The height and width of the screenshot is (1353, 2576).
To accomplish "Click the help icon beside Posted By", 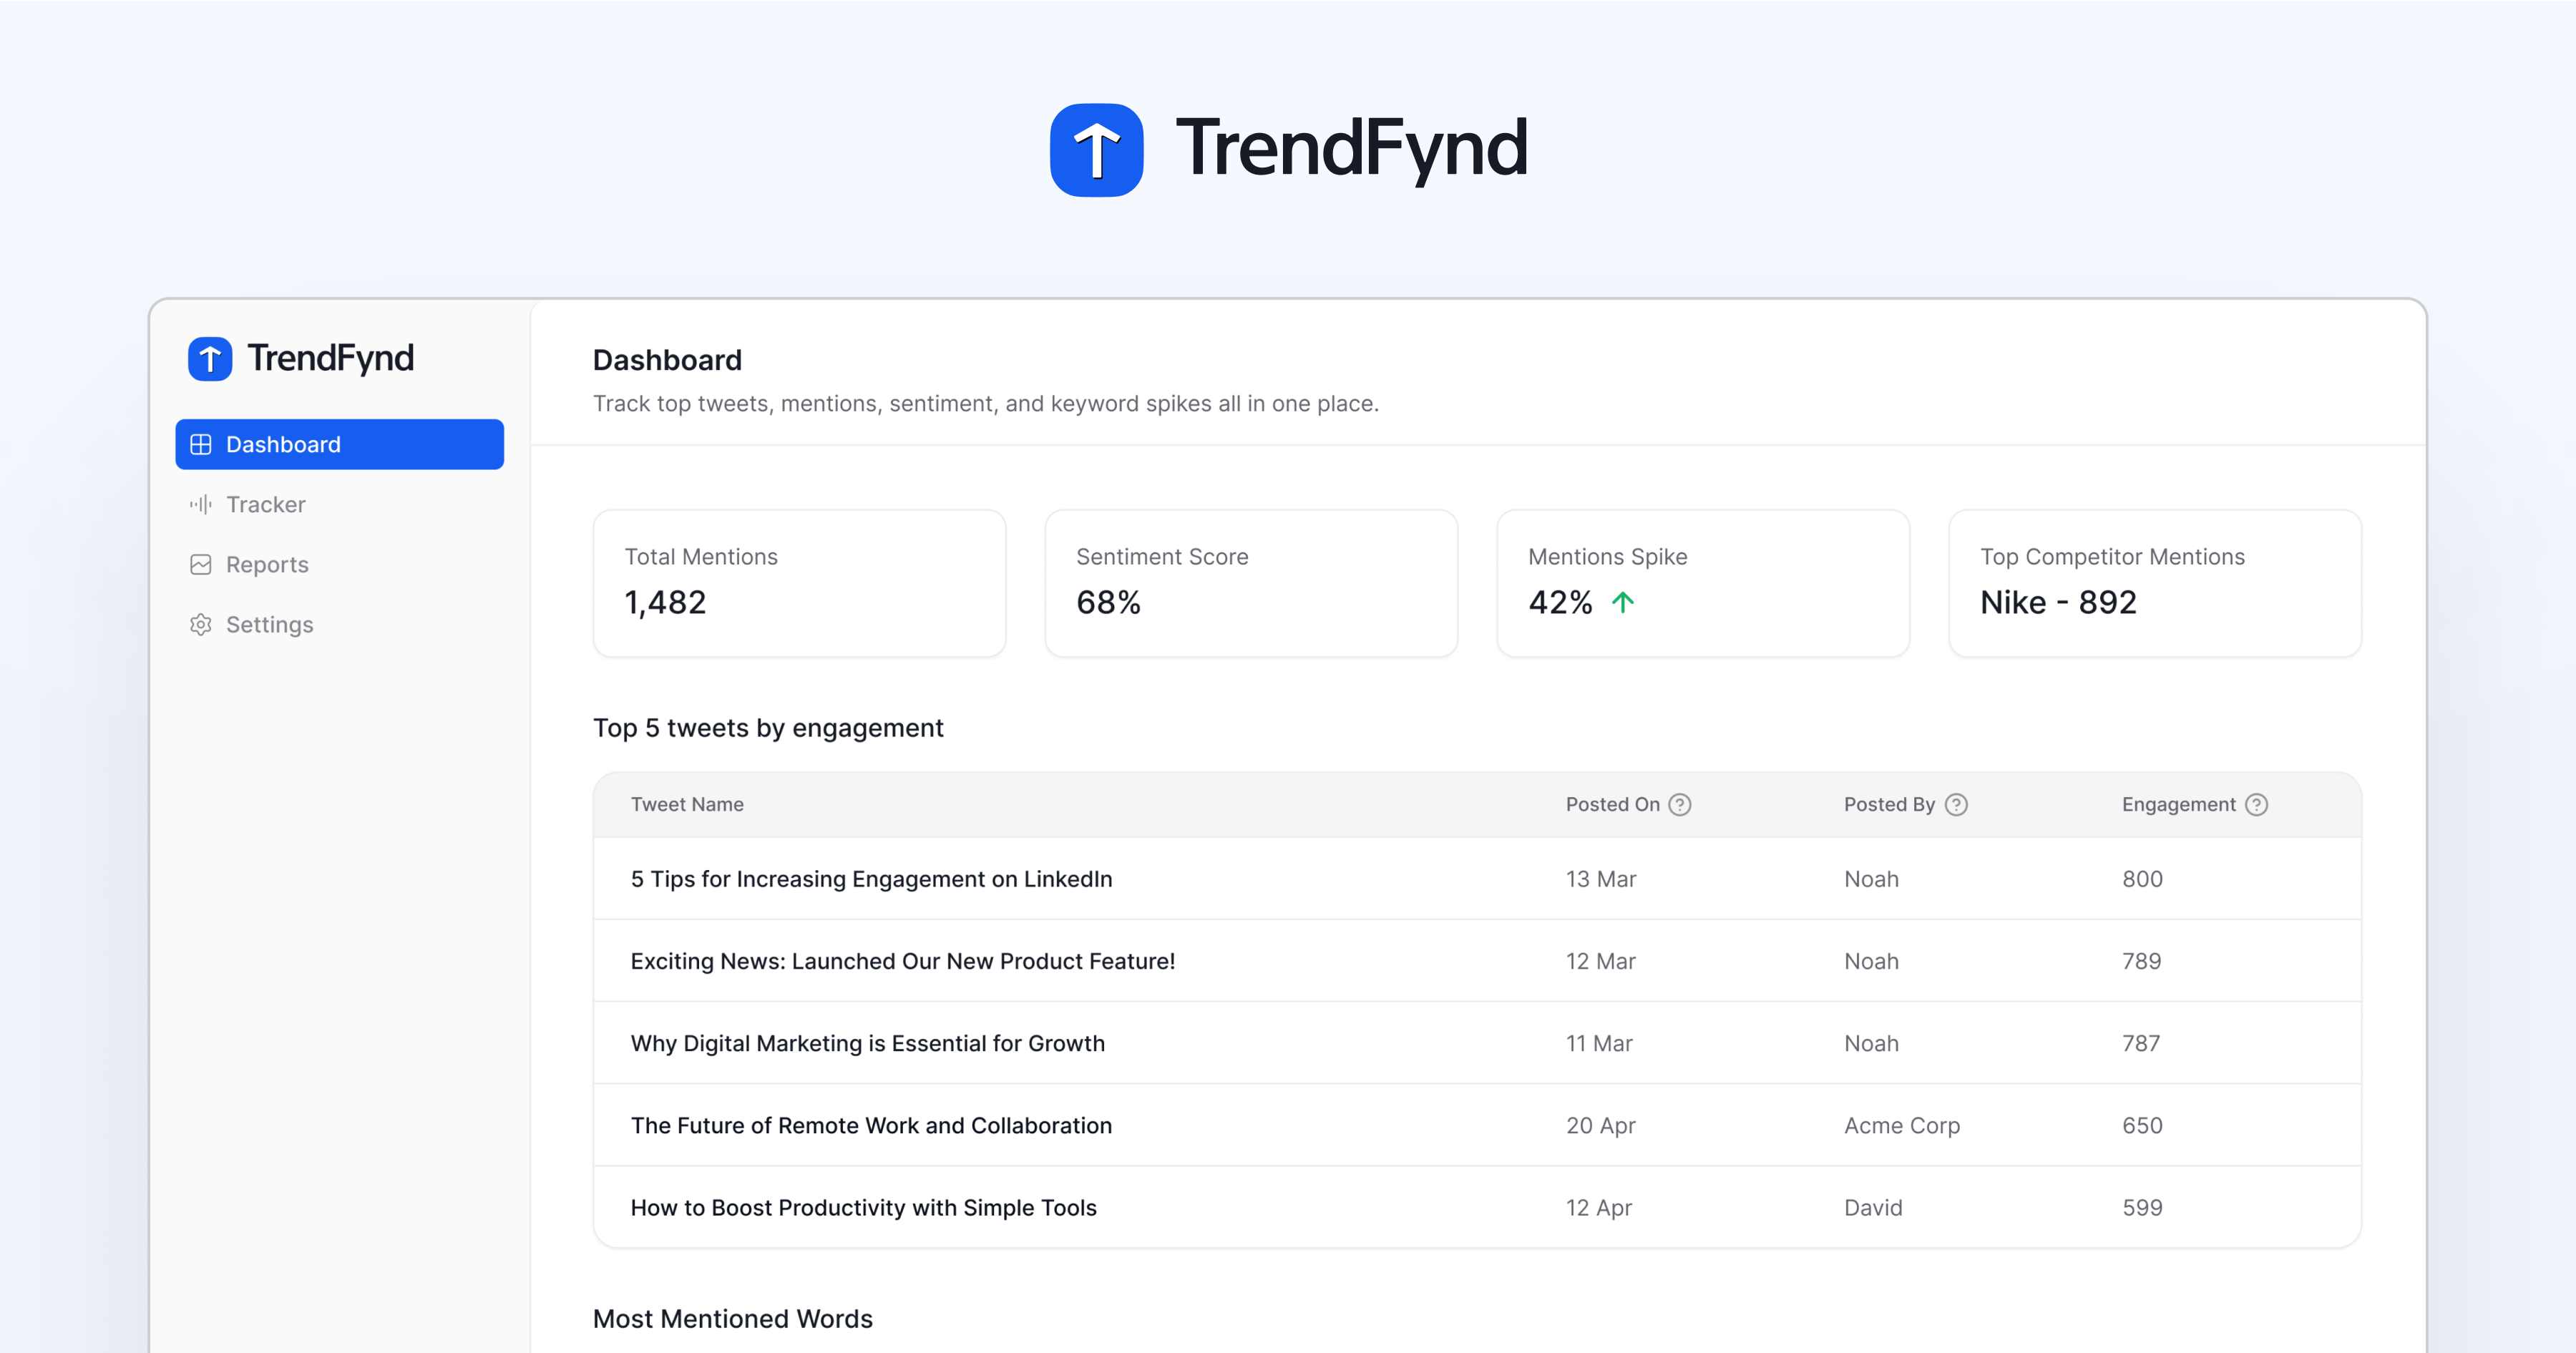I will click(x=1957, y=804).
